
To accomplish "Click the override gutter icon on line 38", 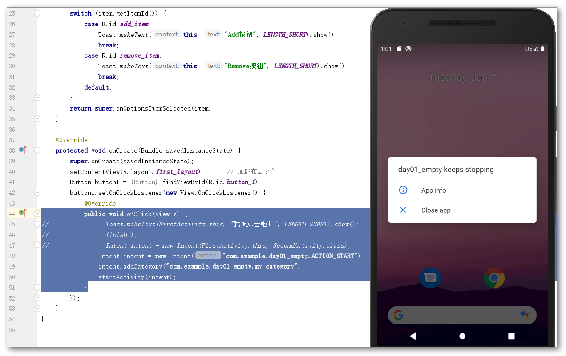I will [23, 150].
